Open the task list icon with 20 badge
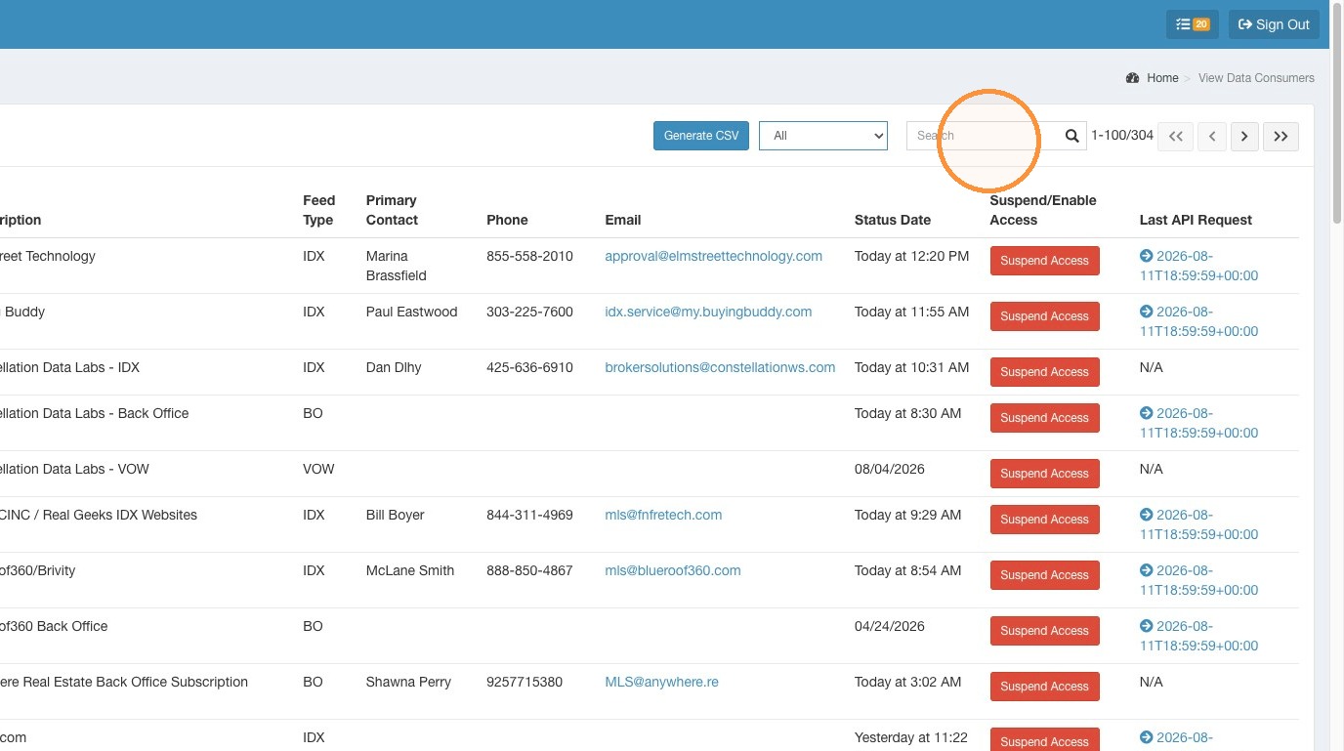This screenshot has height=751, width=1344. 1192,24
